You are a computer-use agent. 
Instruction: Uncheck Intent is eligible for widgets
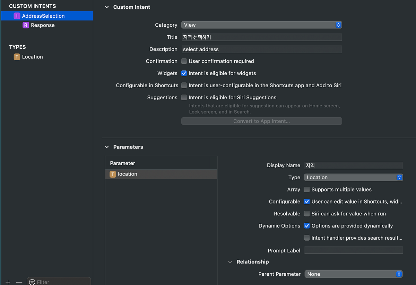pos(184,73)
